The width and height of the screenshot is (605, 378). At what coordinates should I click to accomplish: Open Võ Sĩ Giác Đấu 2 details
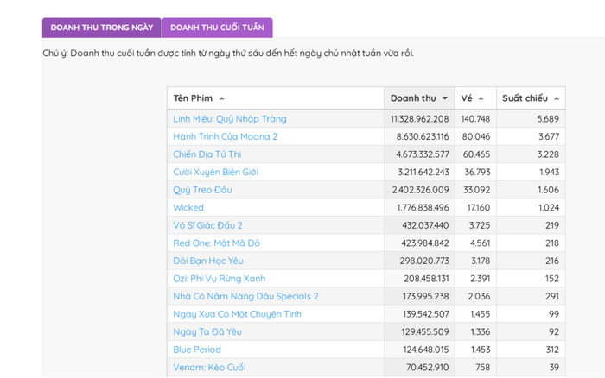207,225
